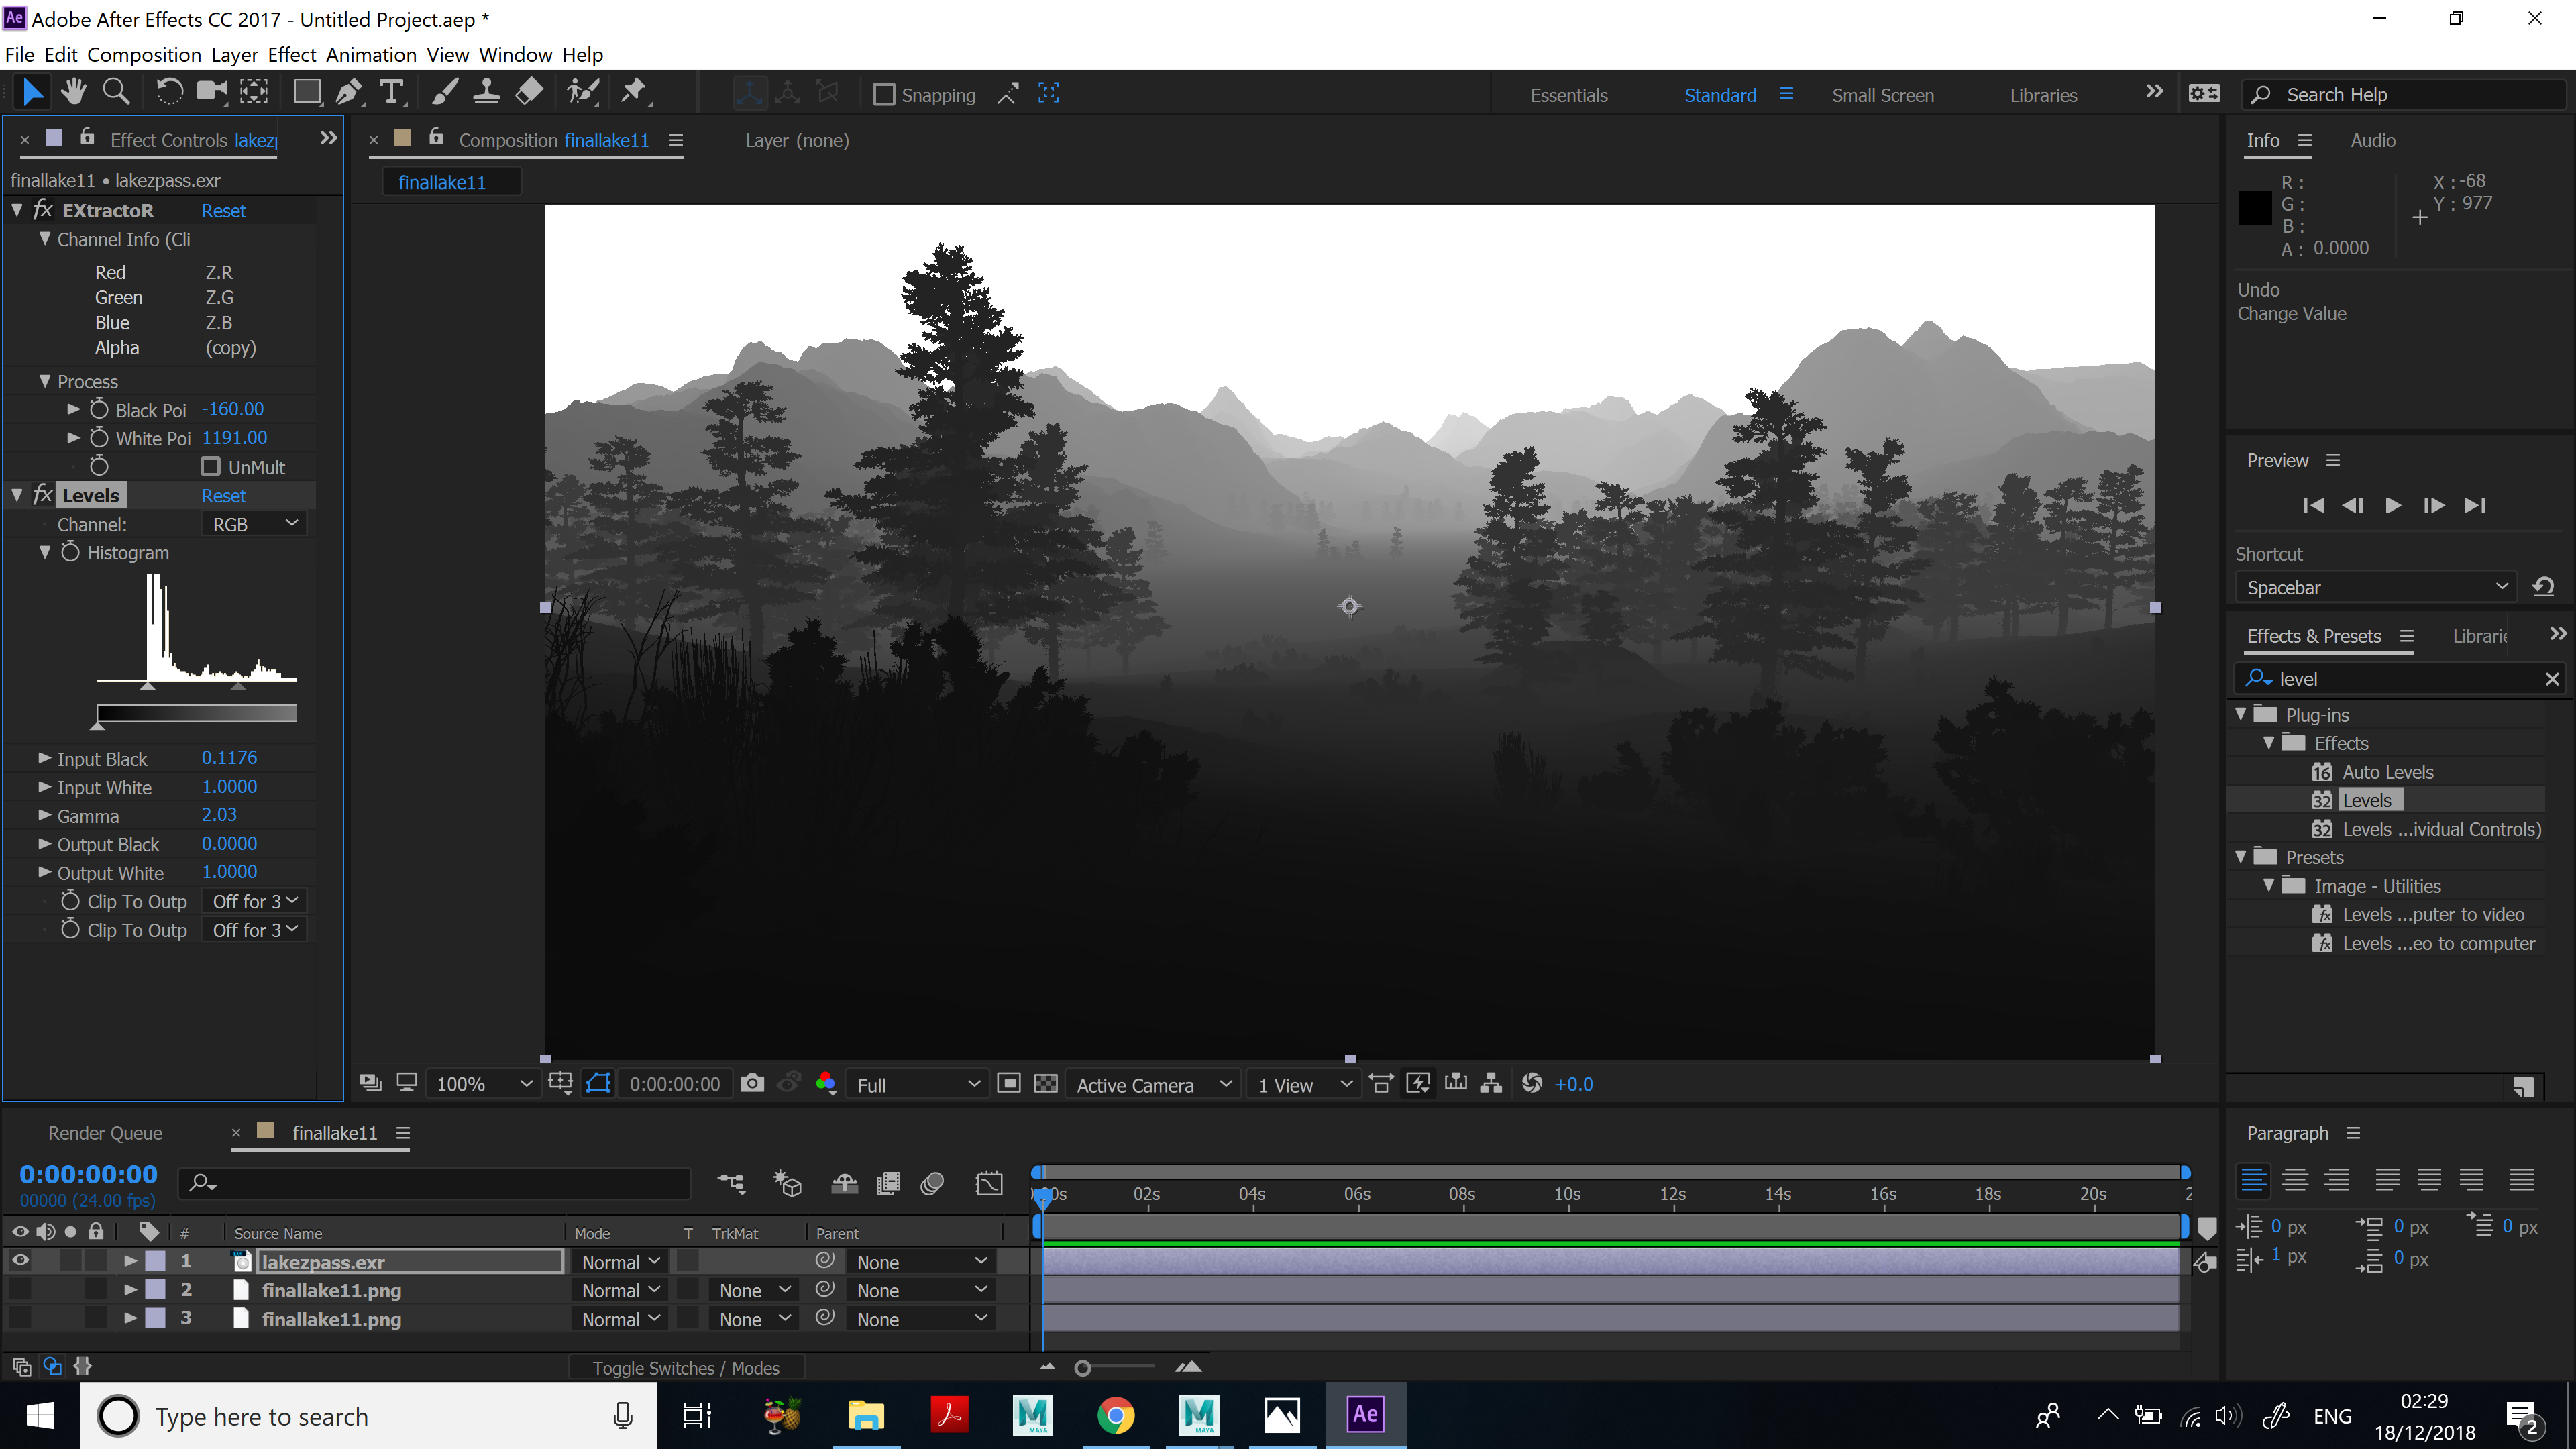Switch to the Render Queue tab
This screenshot has height=1449, width=2576.
105,1133
